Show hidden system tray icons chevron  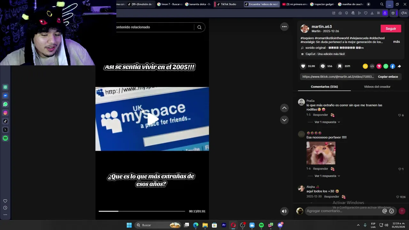click(358, 225)
